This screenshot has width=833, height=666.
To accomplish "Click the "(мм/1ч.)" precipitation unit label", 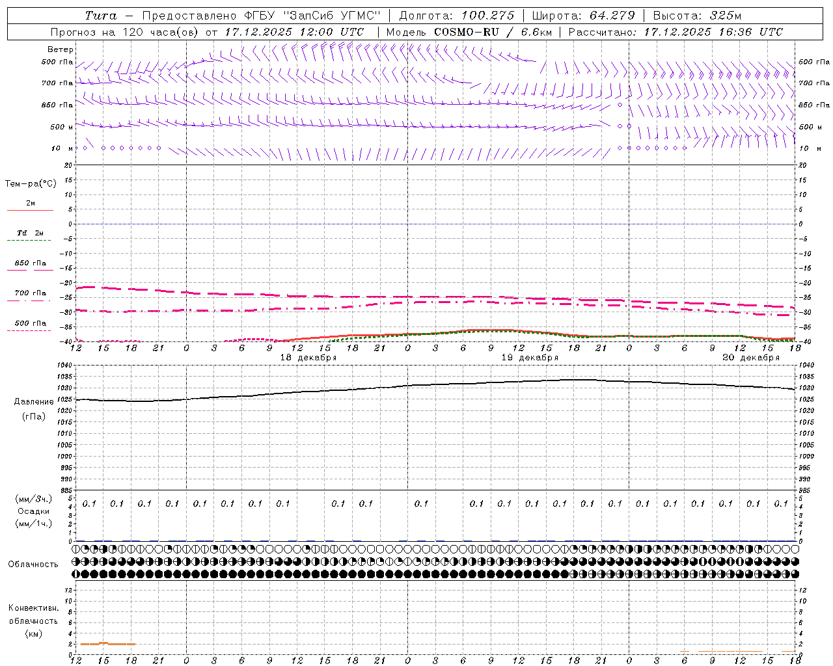I will tap(34, 524).
